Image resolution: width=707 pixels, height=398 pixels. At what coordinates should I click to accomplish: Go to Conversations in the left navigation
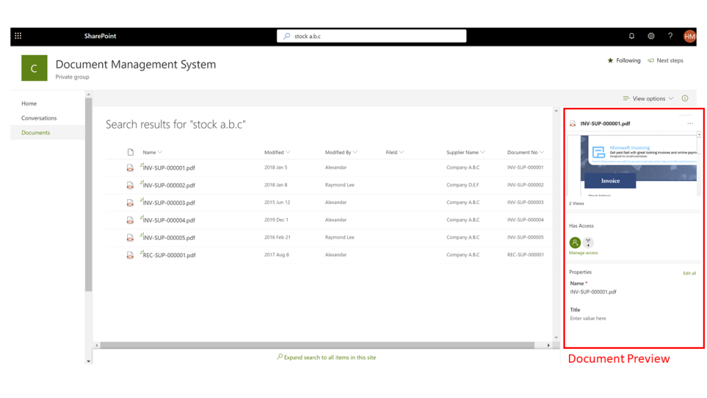tap(39, 118)
